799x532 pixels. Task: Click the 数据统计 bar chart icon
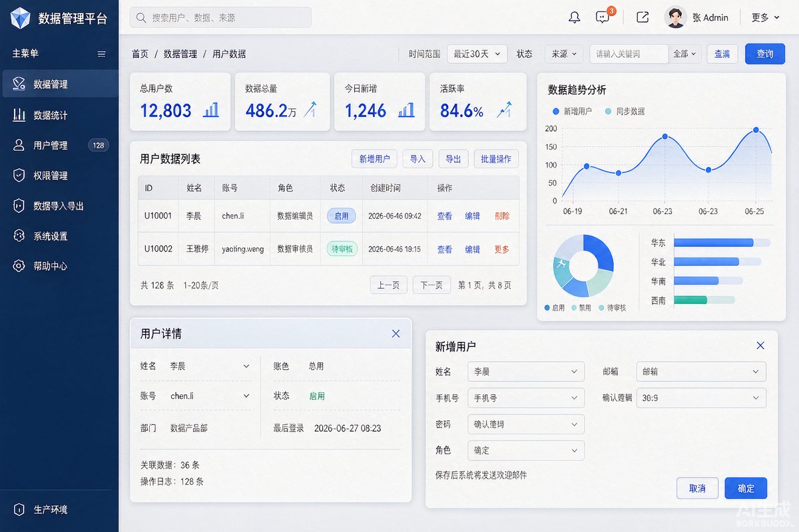point(19,115)
